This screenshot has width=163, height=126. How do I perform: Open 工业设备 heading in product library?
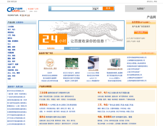[43, 93]
